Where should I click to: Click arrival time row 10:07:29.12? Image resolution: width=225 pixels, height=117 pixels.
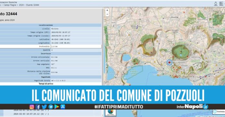tap(31, 114)
